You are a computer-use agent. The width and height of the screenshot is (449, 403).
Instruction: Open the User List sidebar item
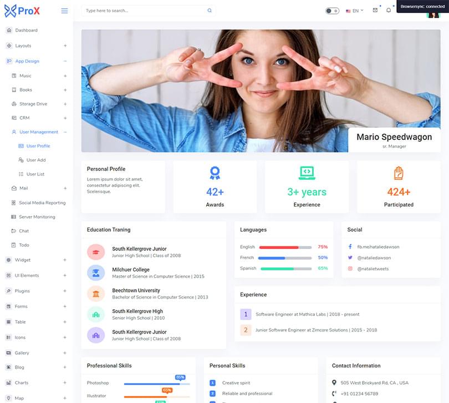tap(35, 174)
